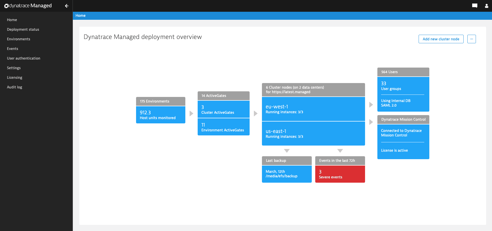Open the 3 Cluster ActiveGates tile
The image size is (492, 231).
[224, 109]
